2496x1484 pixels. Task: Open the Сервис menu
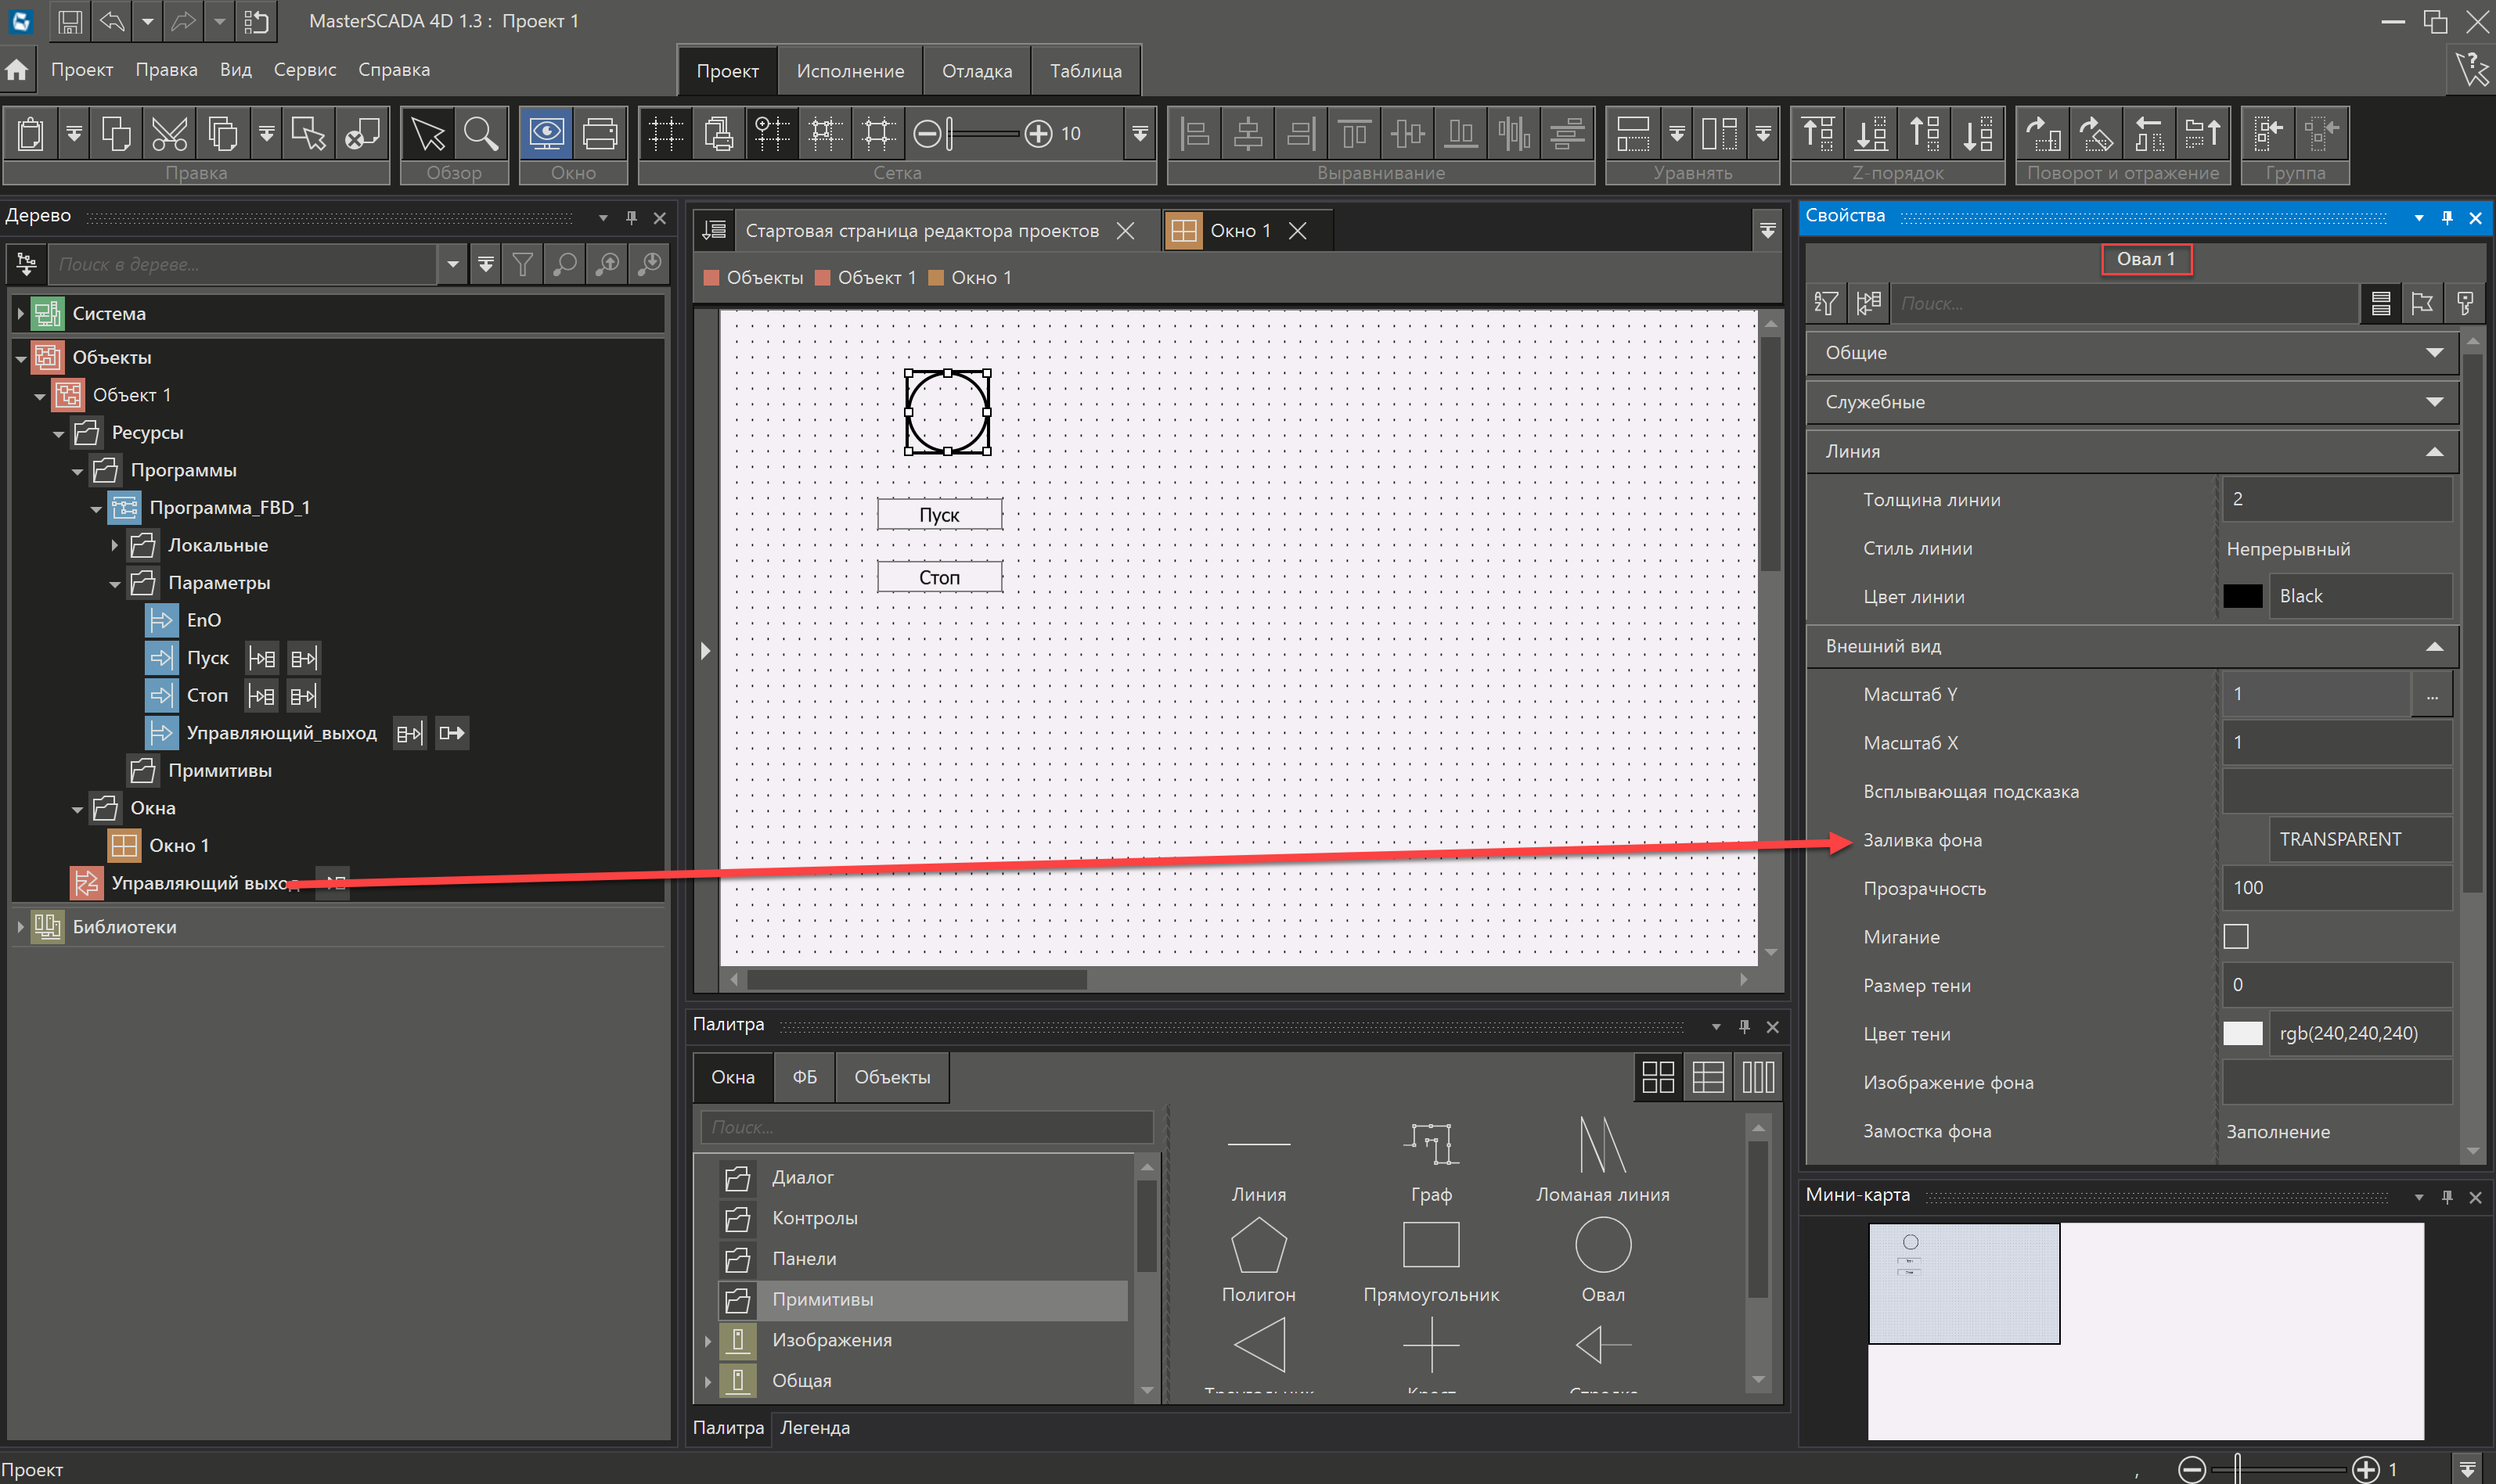(x=304, y=70)
